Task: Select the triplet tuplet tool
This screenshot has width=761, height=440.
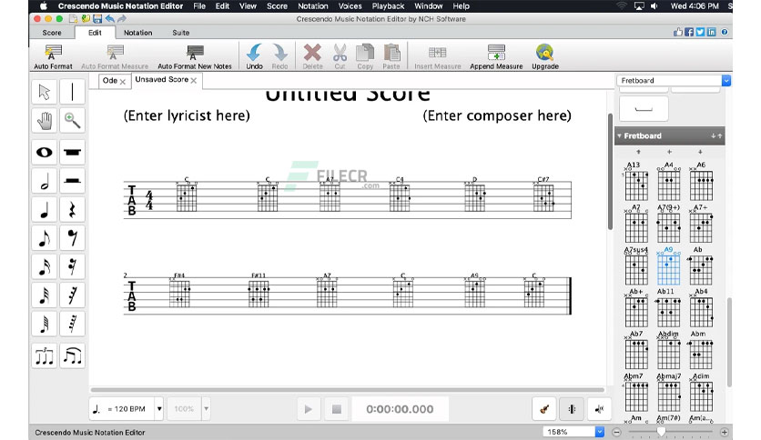Action: click(45, 356)
